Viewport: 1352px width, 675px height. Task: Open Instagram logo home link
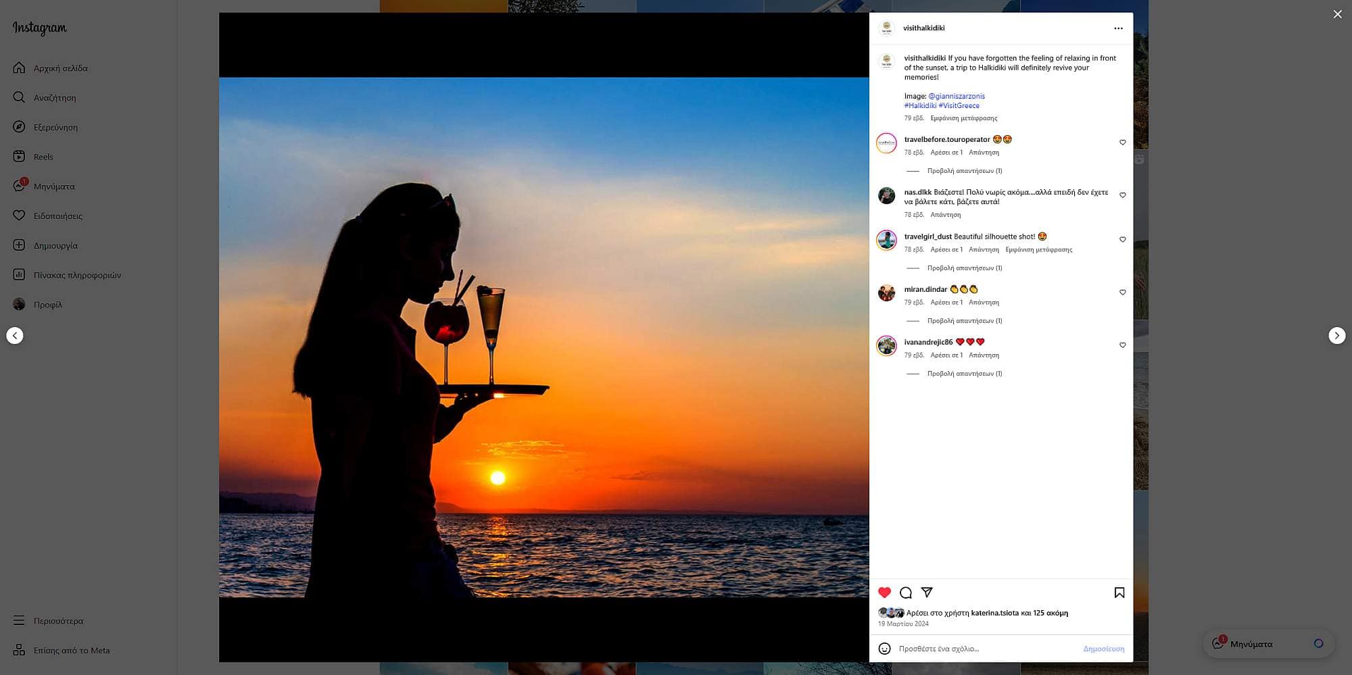tap(40, 28)
